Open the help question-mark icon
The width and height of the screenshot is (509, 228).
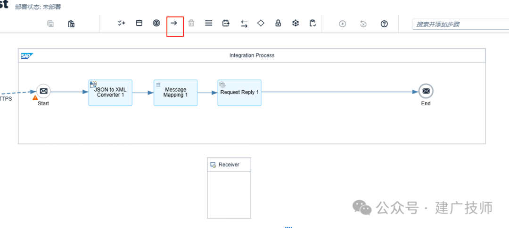pos(385,24)
